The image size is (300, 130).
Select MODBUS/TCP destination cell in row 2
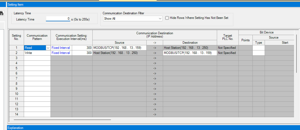point(190,53)
